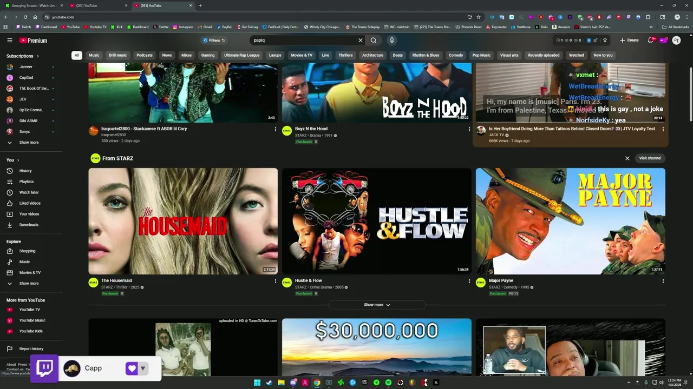Select the Recently uploaded chip
Viewport: 693px width, 389px height.
tap(544, 55)
